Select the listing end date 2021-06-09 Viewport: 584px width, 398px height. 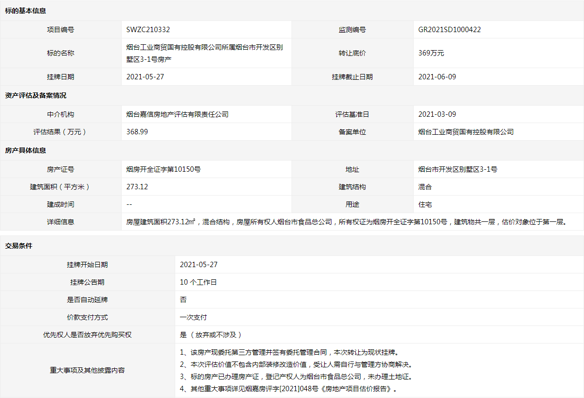coord(437,77)
